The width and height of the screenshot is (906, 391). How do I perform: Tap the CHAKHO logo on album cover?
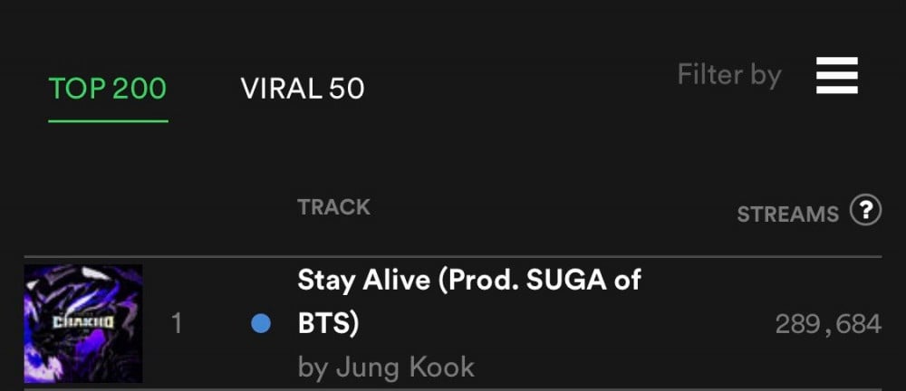[x=83, y=321]
